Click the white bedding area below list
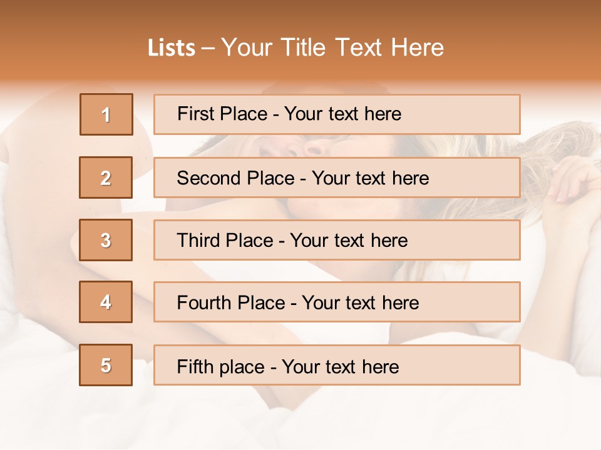 [x=300, y=419]
